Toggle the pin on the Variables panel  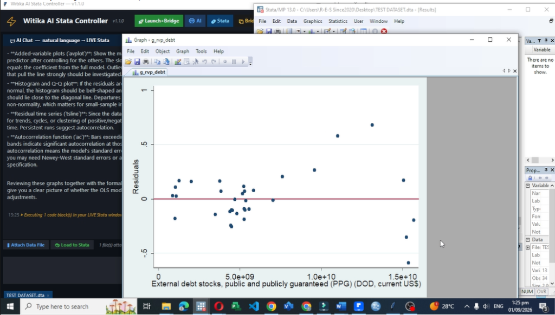coord(546,41)
